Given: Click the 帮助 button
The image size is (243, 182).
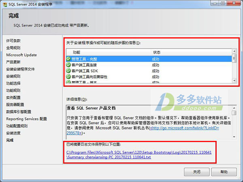Looking at the screenshot, I should pos(224,172).
